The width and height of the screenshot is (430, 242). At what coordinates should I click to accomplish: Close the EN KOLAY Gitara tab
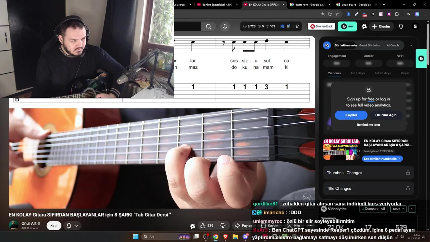(x=283, y=5)
